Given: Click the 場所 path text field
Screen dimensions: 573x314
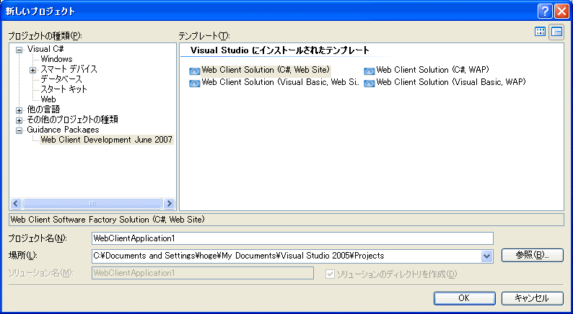Looking at the screenshot, I should 286,256.
